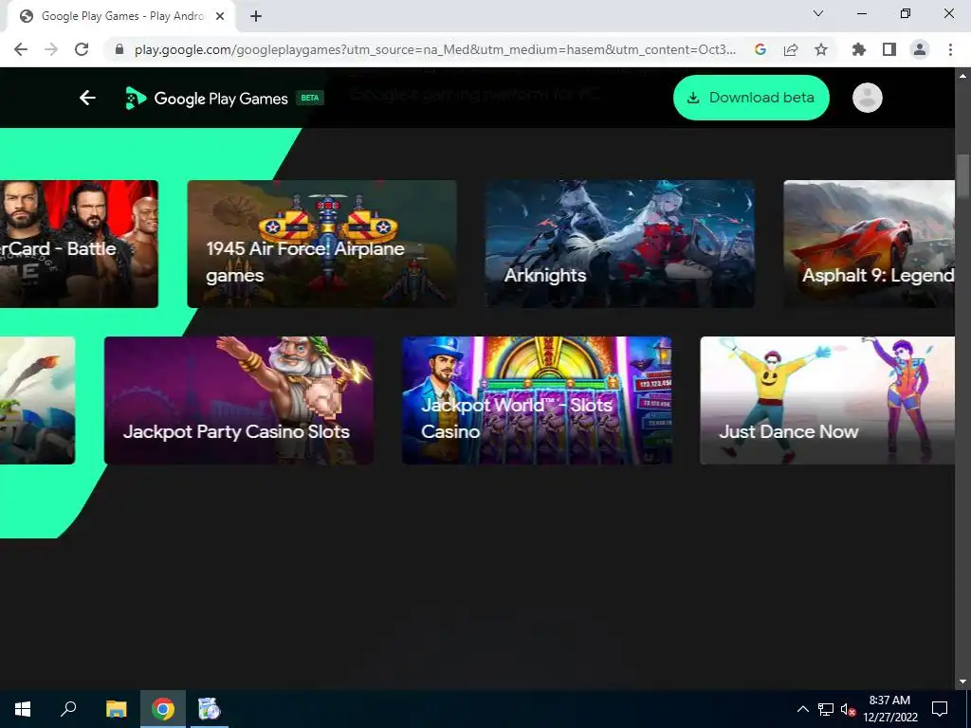
Task: Open Windows taskbar search
Action: (68, 709)
